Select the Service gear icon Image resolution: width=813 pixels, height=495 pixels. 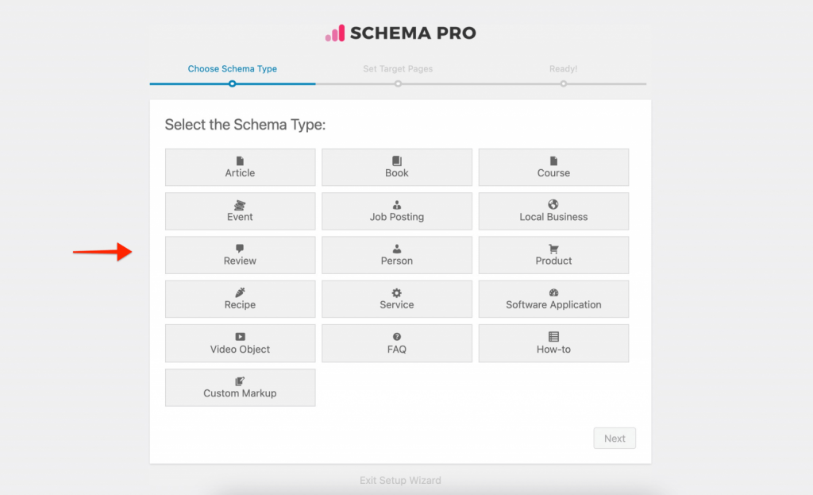tap(397, 300)
